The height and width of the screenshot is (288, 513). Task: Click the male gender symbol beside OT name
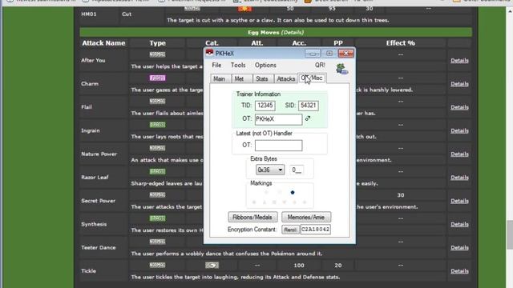(308, 118)
